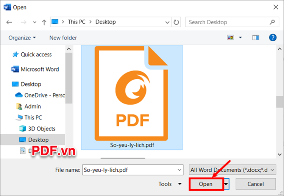
Task: Open the Organize menu
Action: pyautogui.click(x=22, y=38)
